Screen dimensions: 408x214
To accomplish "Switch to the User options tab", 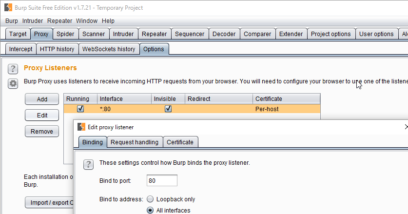I will [376, 34].
